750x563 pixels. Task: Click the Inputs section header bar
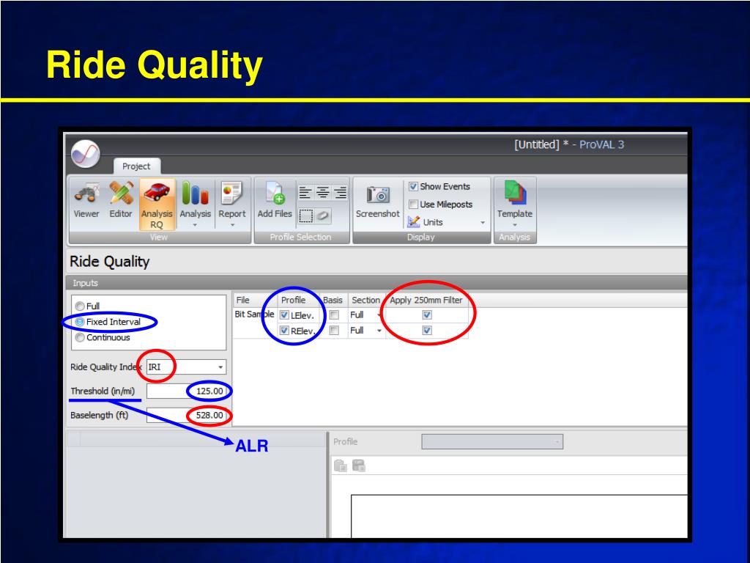point(376,283)
